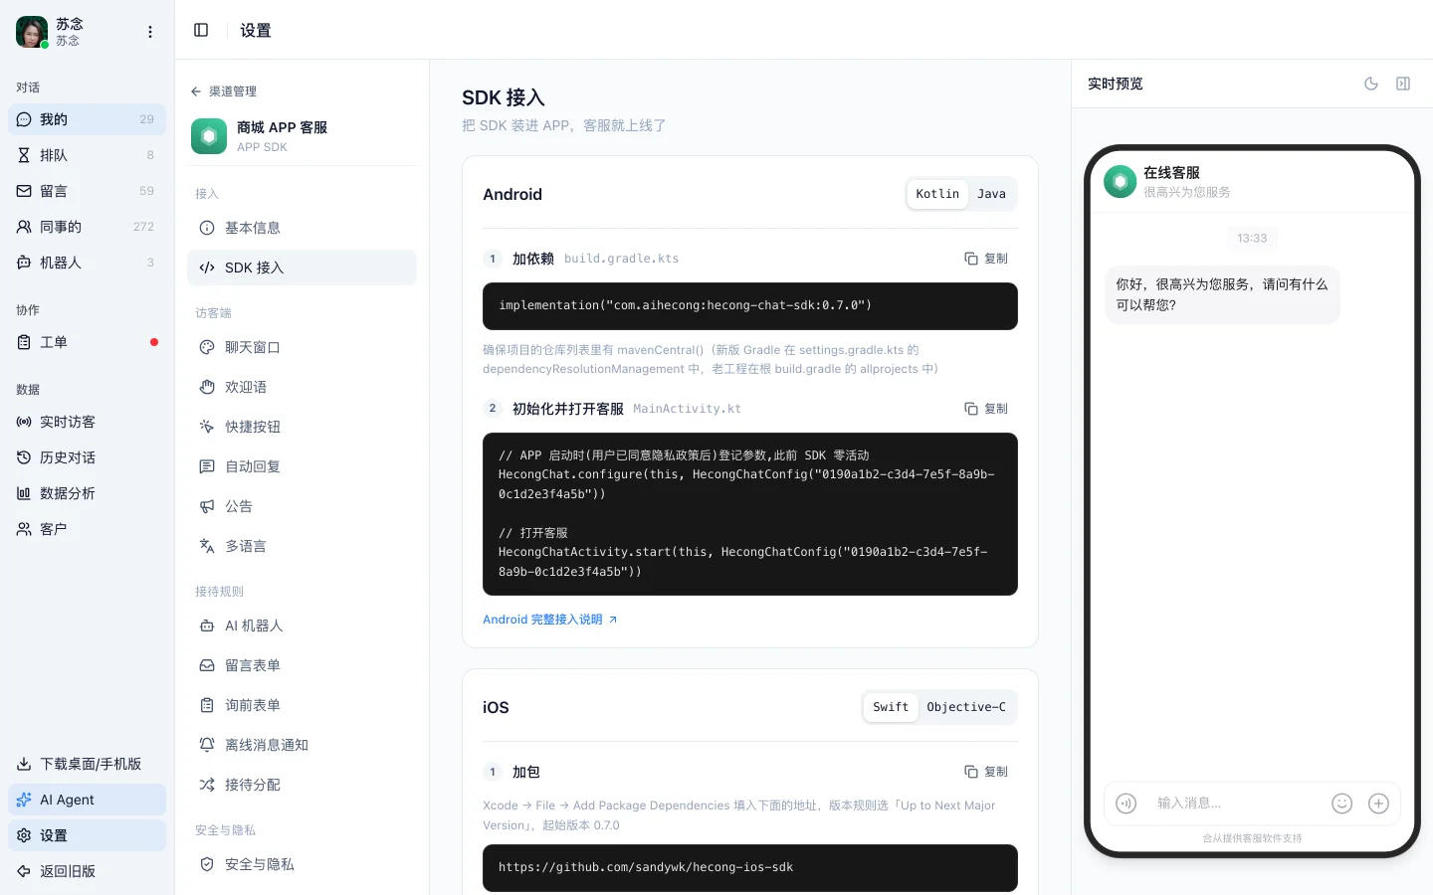Collapse the sidebar with the panel icon
The height and width of the screenshot is (895, 1433).
click(201, 30)
